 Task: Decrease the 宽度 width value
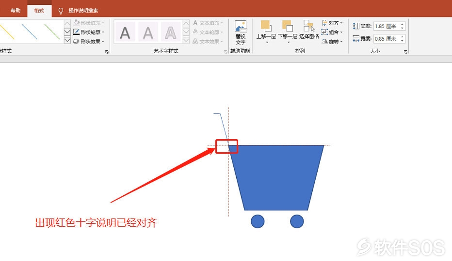(x=403, y=41)
